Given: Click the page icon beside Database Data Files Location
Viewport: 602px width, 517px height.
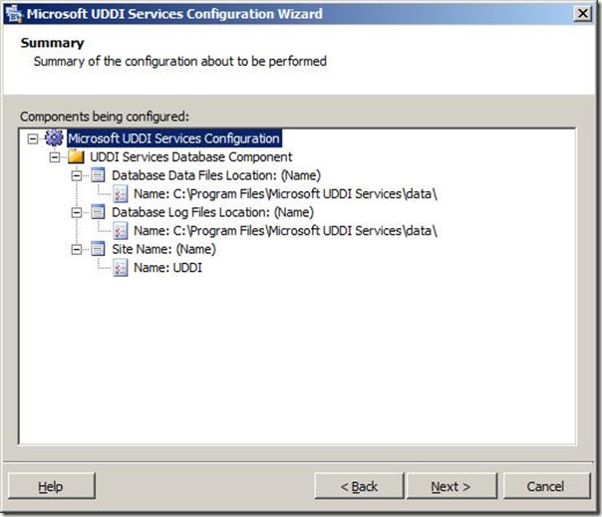Looking at the screenshot, I should click(x=98, y=175).
